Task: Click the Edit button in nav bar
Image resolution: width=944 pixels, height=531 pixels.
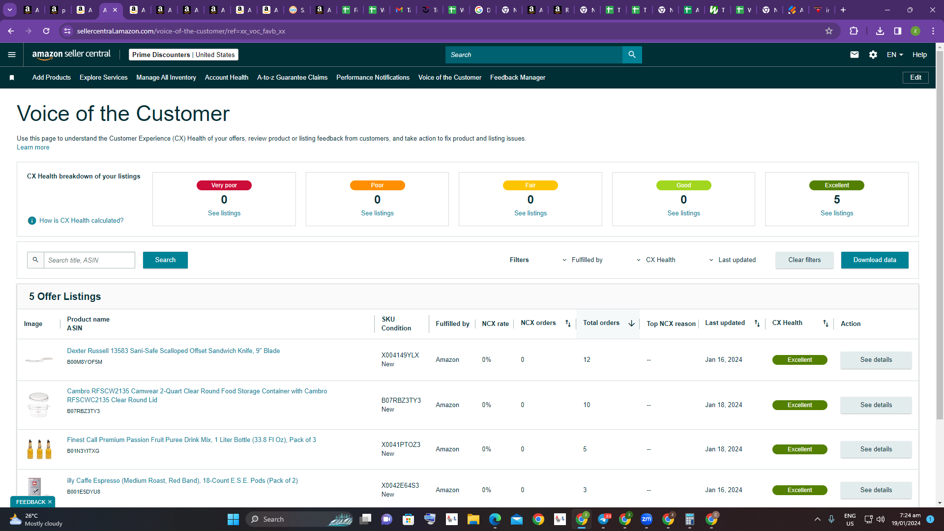Action: [915, 78]
